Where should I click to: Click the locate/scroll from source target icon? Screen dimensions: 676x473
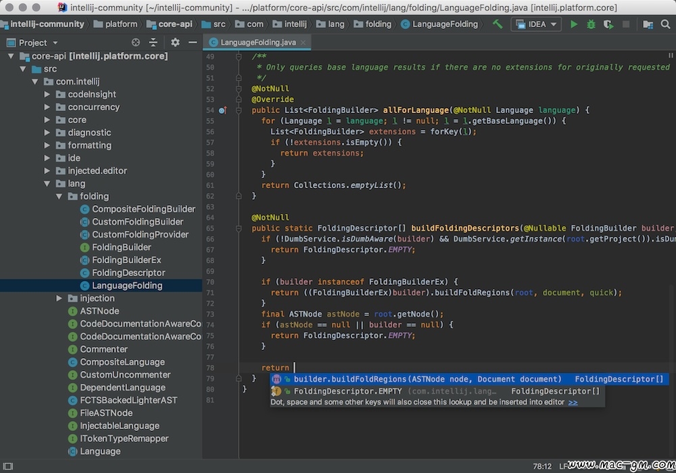[136, 43]
